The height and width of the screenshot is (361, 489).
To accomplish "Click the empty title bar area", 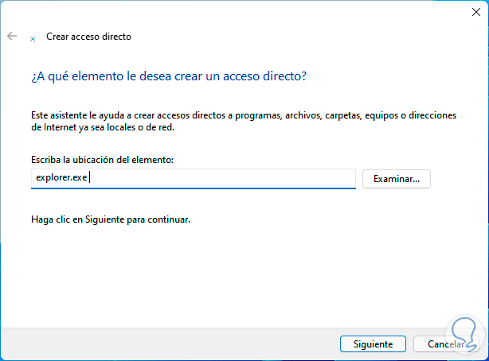I will (x=239, y=12).
